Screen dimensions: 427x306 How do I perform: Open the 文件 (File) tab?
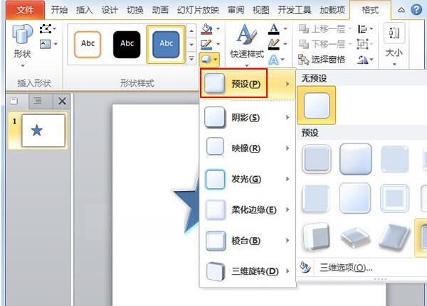coord(25,10)
